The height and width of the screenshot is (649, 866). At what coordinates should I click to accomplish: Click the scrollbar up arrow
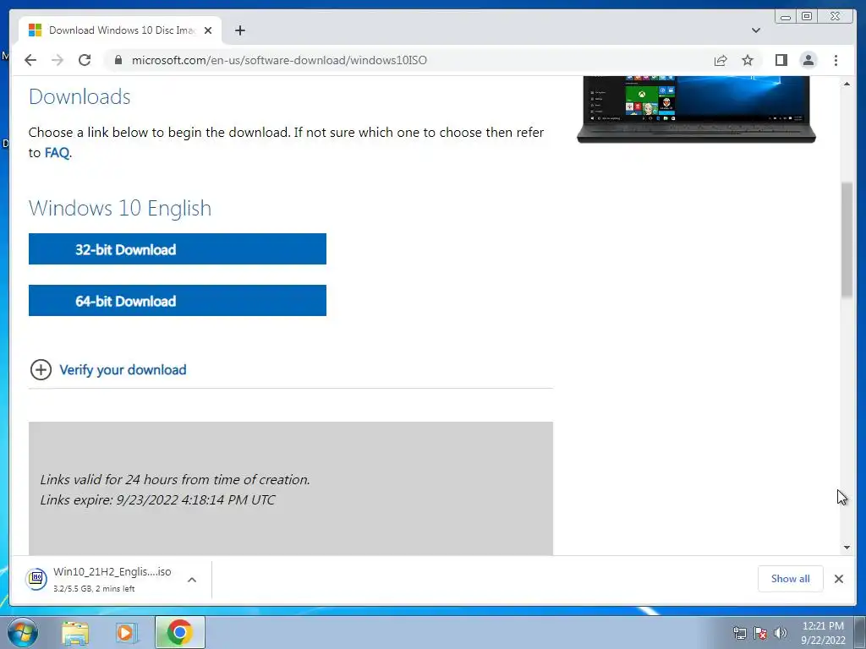point(847,84)
